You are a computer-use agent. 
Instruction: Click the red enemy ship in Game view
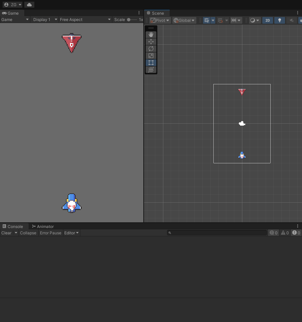pos(72,43)
